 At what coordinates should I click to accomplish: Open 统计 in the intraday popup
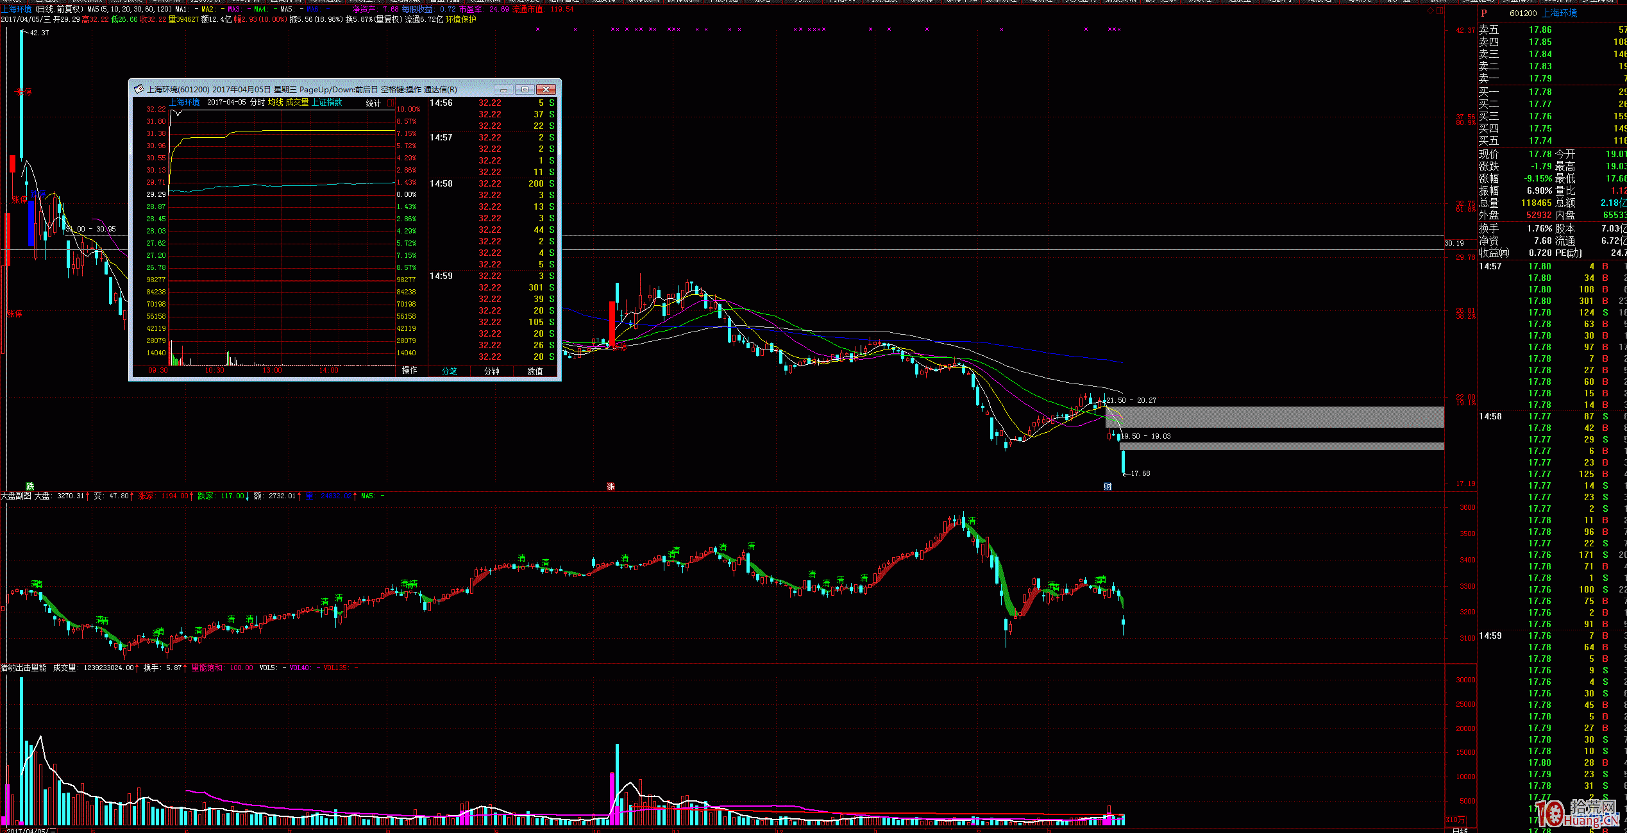373,103
